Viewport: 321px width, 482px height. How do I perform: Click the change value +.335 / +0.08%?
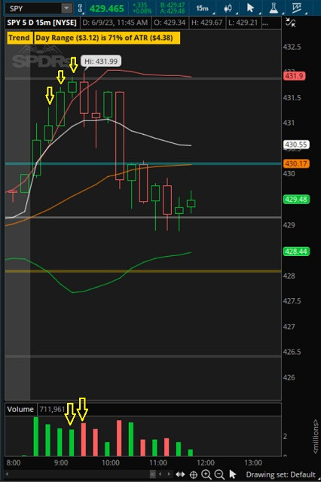pyautogui.click(x=142, y=8)
